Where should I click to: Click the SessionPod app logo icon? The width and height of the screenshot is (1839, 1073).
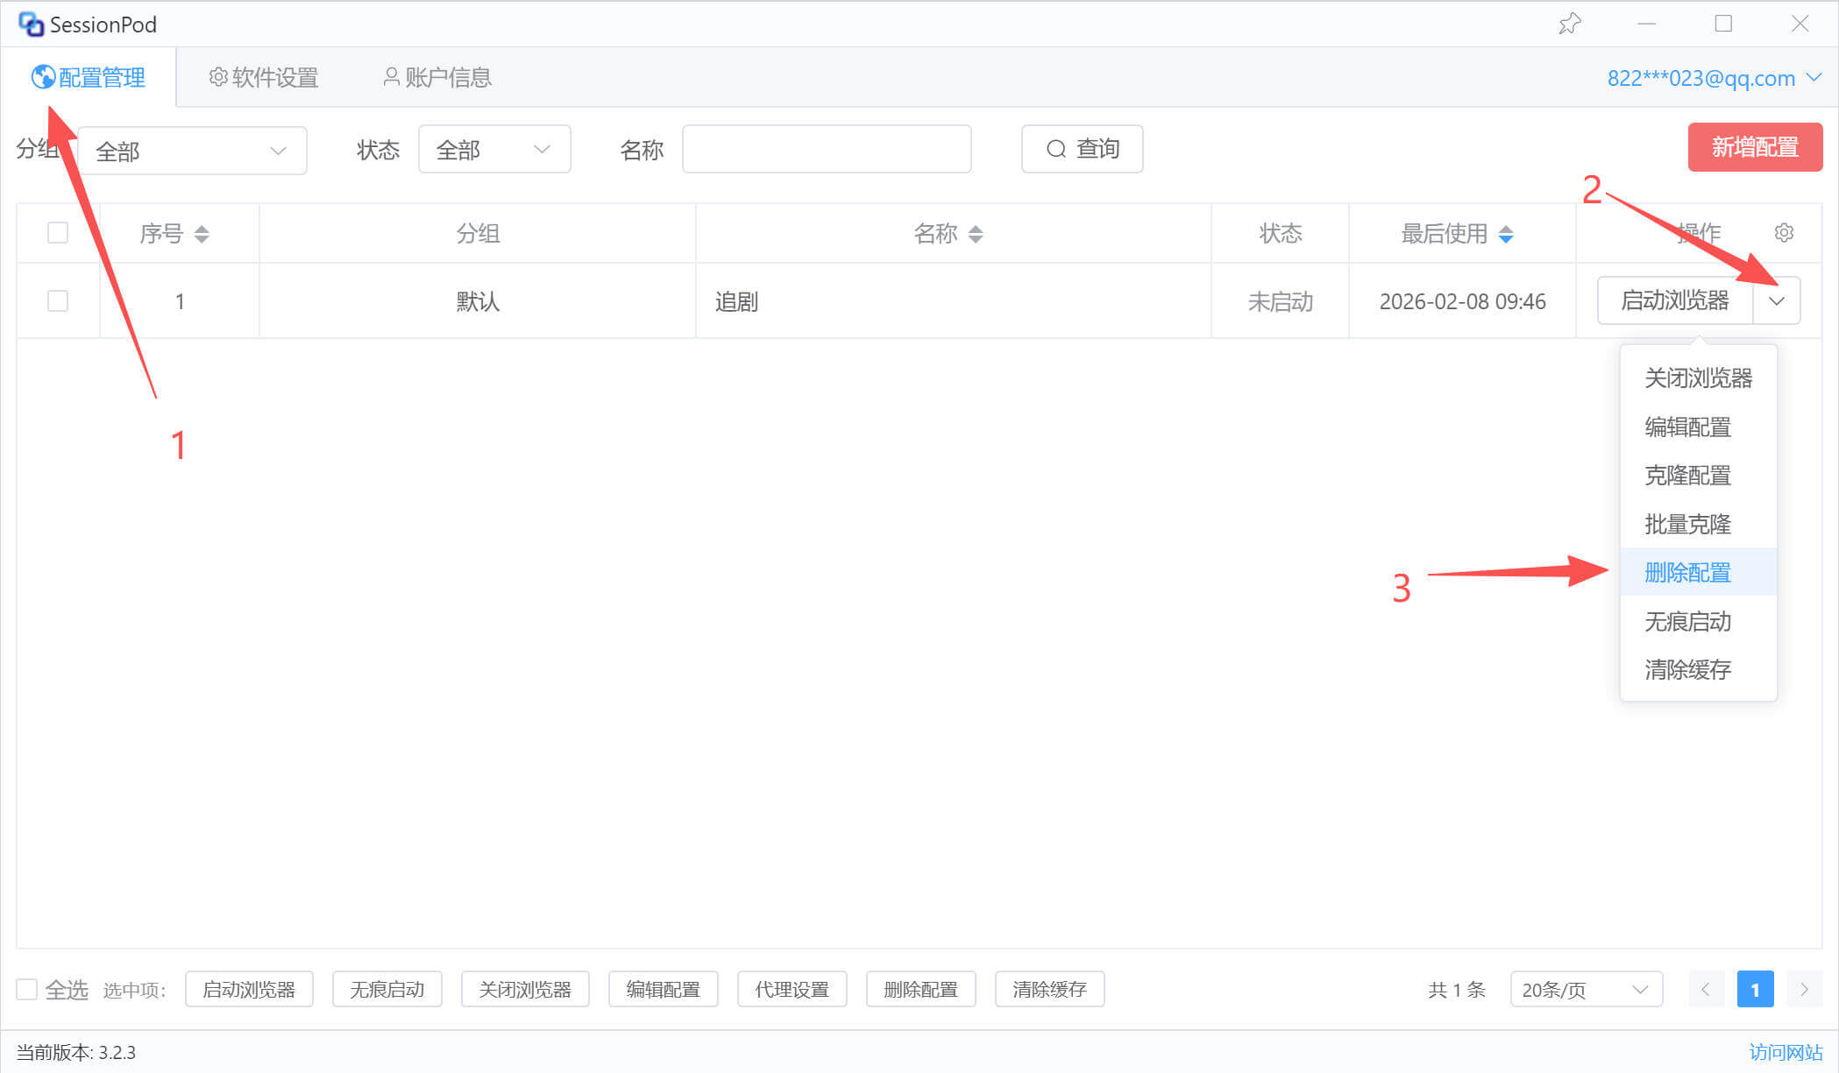[31, 25]
